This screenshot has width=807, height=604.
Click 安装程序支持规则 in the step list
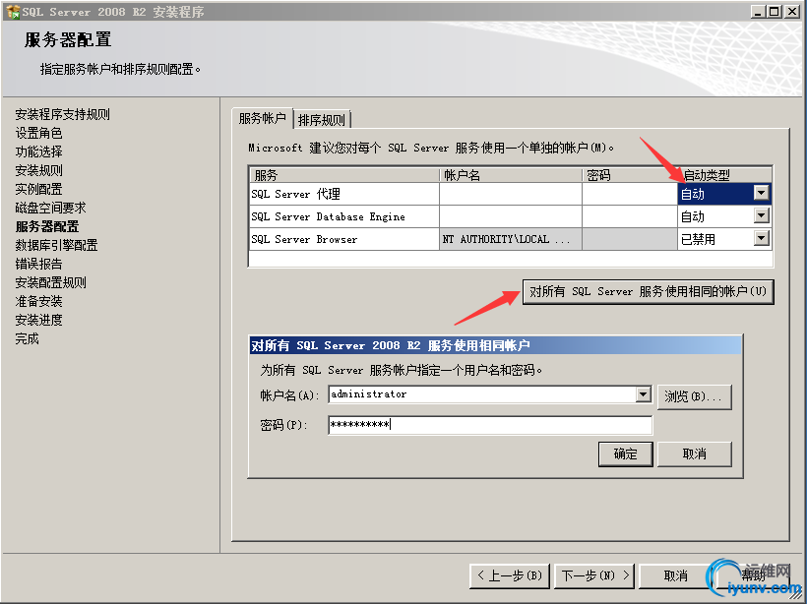(62, 114)
